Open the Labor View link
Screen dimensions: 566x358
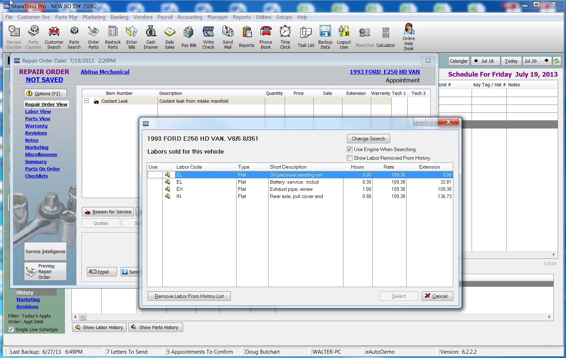(38, 112)
